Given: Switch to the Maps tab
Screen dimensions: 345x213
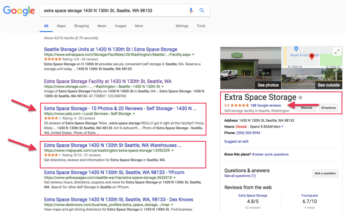Looking at the screenshot, I should (x=61, y=26).
